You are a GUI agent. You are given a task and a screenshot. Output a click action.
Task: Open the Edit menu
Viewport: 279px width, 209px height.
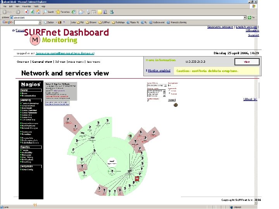pyautogui.click(x=11, y=6)
